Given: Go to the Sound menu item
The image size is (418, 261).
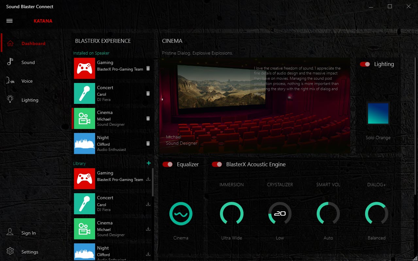Looking at the screenshot, I should (x=28, y=62).
